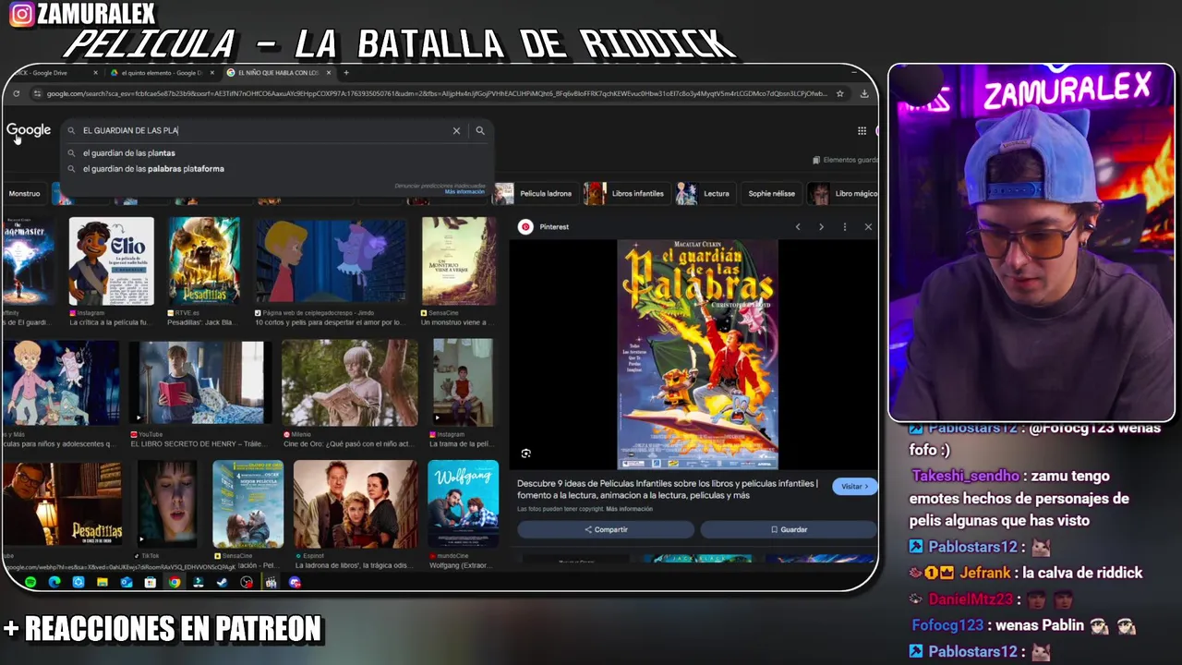Open the 'Un monstruo viene a verme' result

pos(459,261)
